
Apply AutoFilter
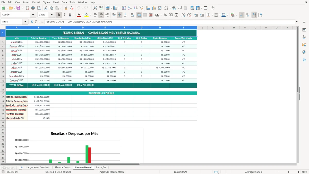(141, 8)
